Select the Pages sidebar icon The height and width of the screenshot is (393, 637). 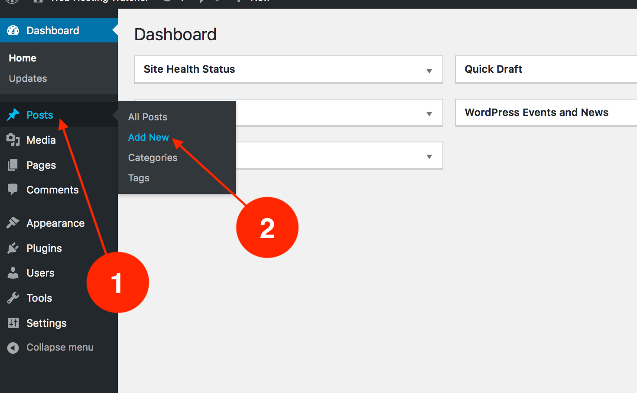pos(13,165)
